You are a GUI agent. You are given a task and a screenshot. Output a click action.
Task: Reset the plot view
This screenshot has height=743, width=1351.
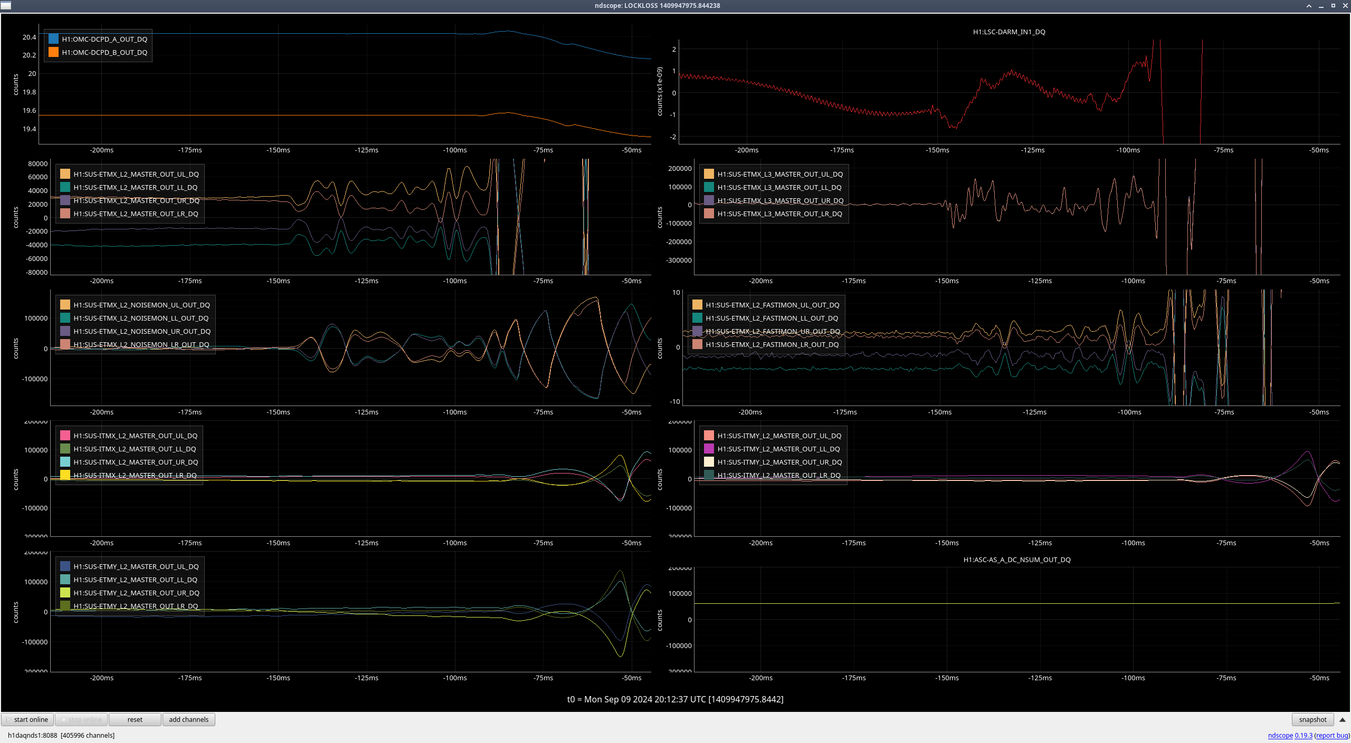[135, 719]
